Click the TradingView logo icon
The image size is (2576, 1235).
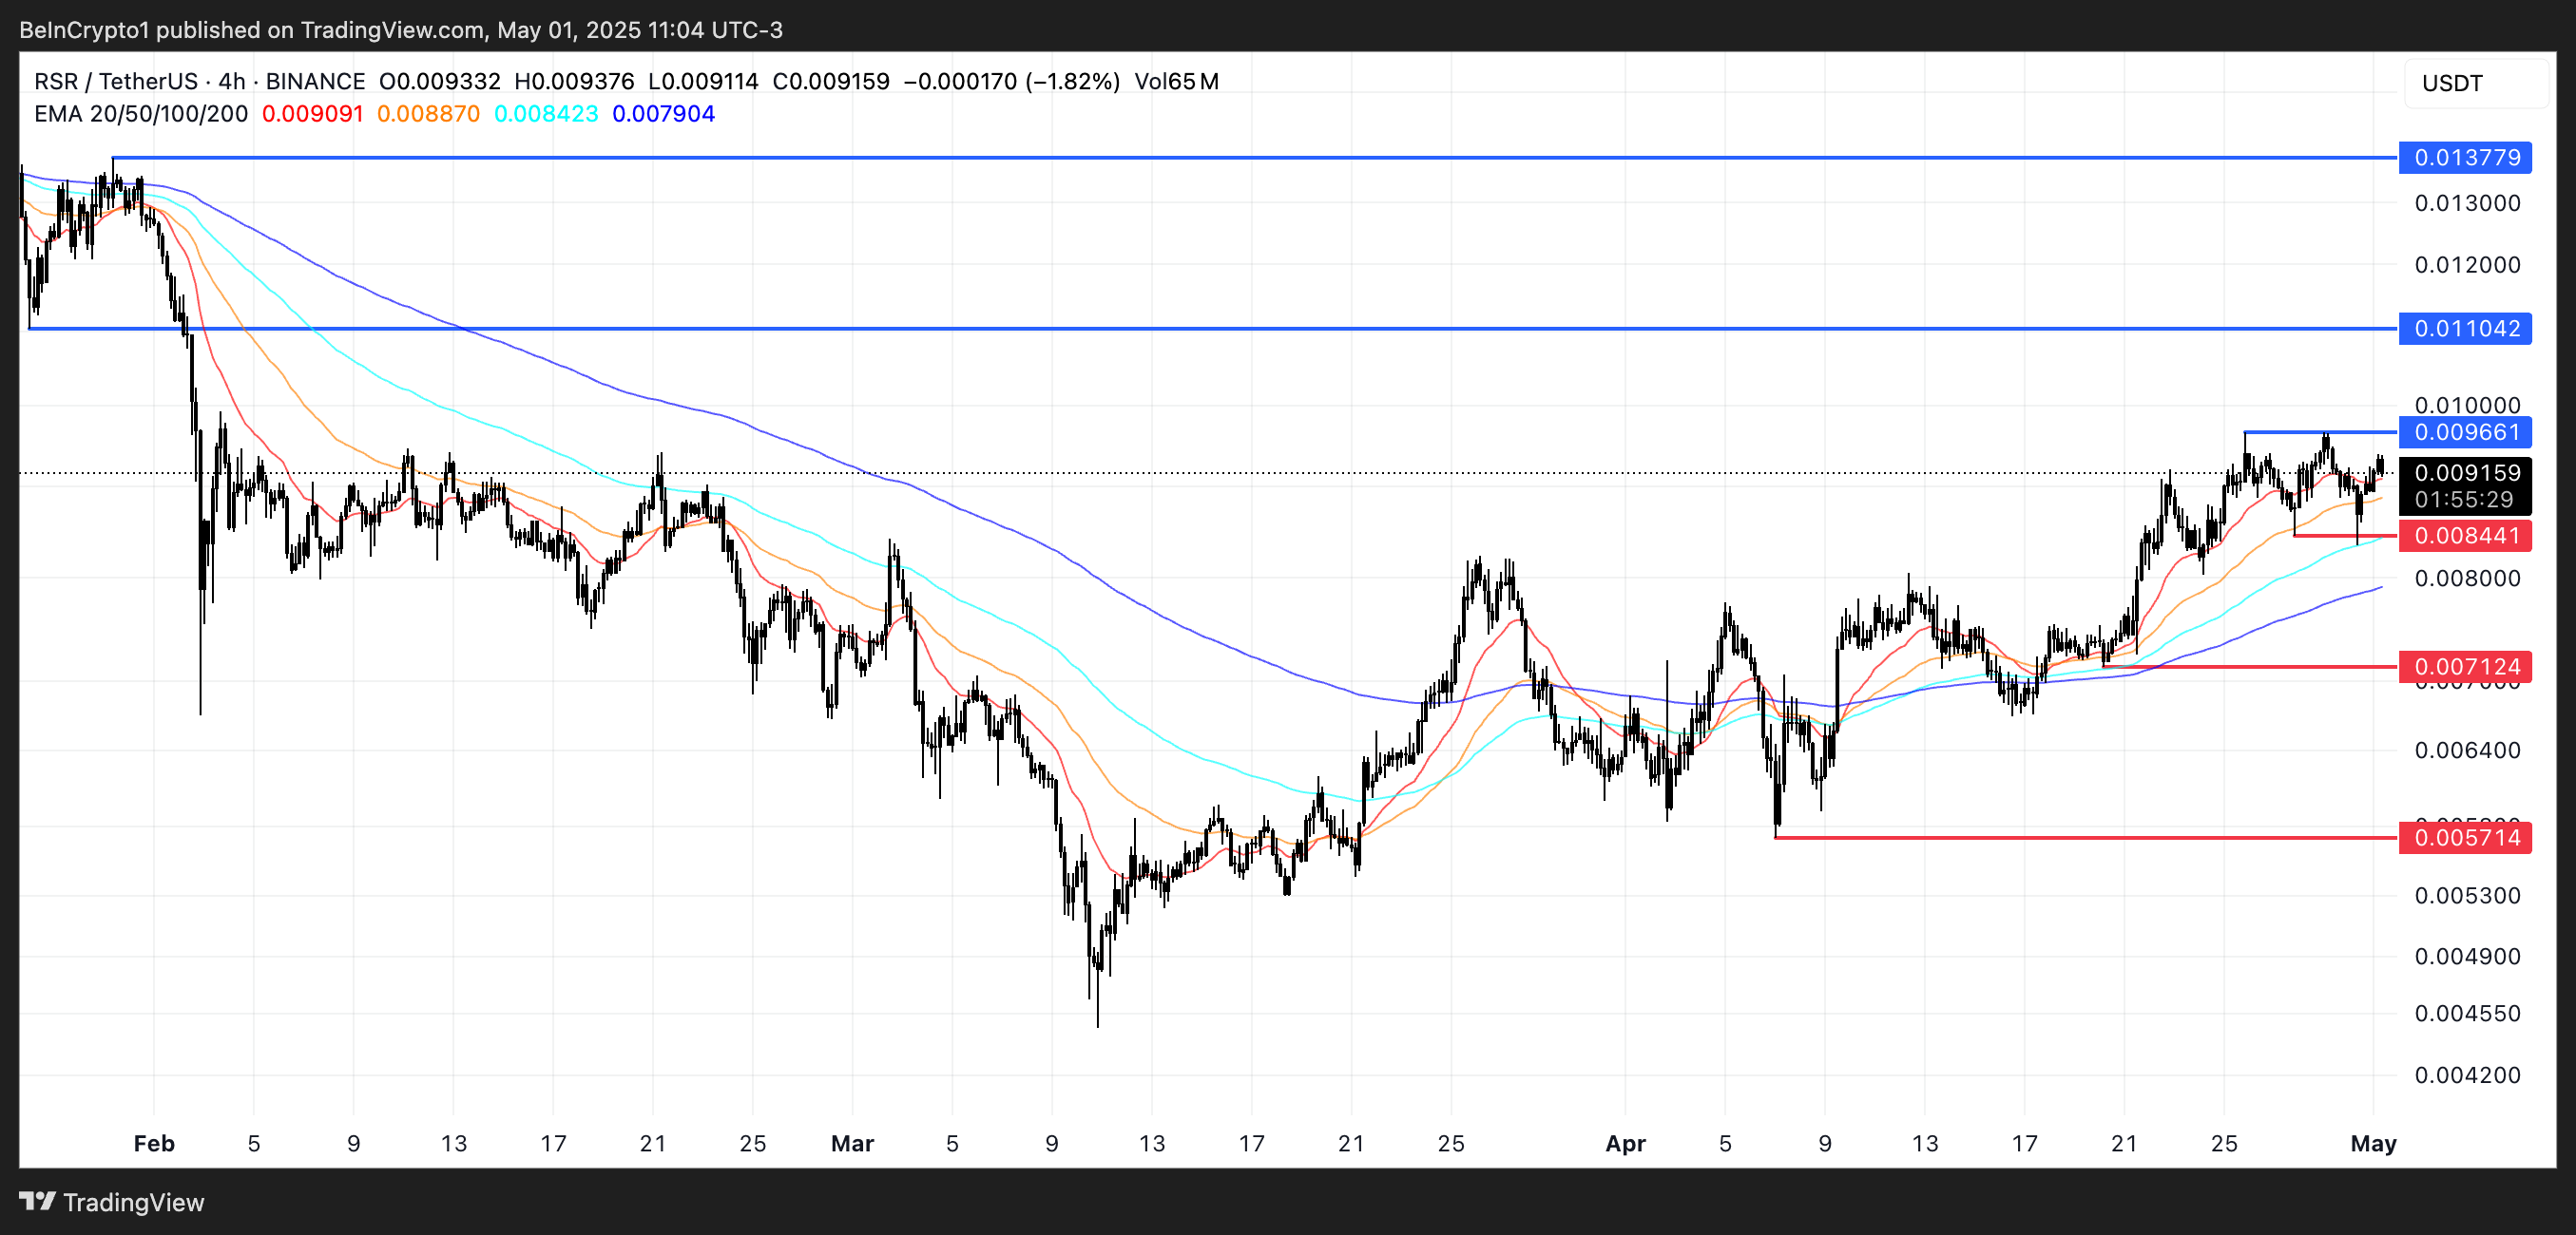click(38, 1201)
